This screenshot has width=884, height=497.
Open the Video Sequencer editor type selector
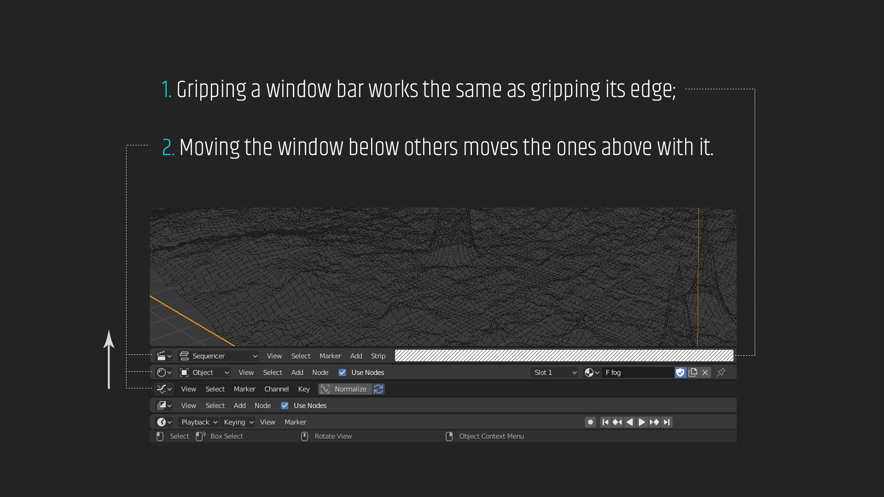[164, 356]
